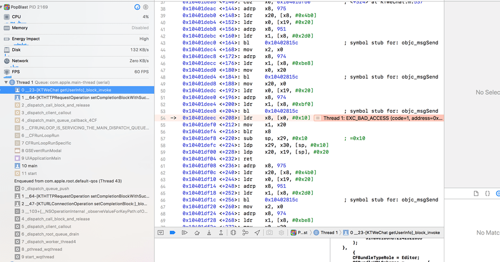This screenshot has width=500, height=262.
Task: Click 'symbol stub for: objc_msgSend' on line 66
Action: [394, 200]
